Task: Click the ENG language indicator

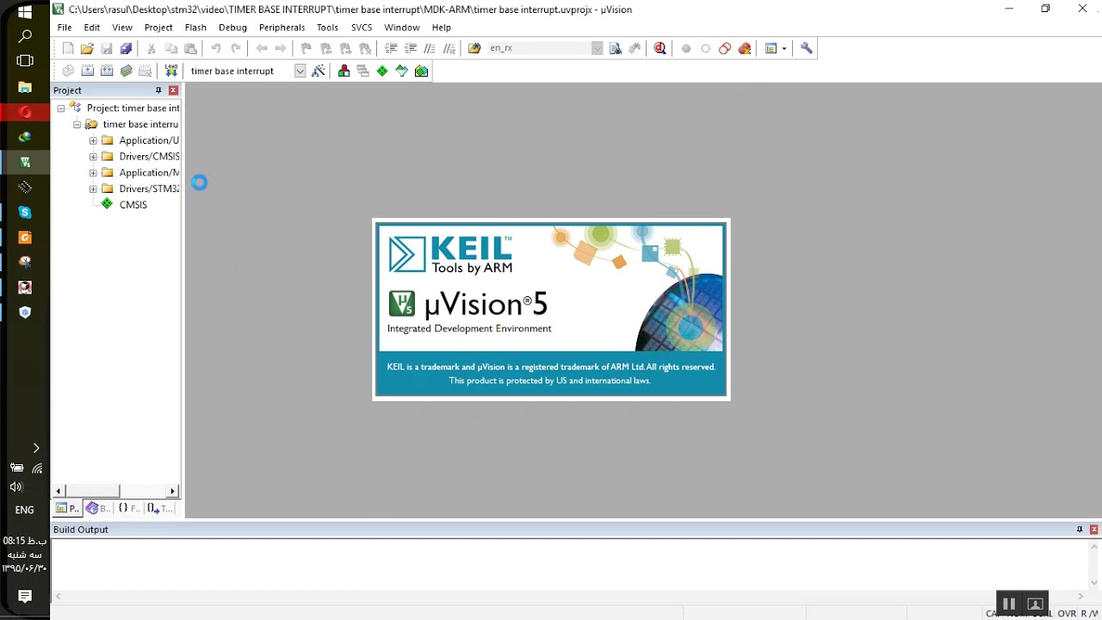Action: pyautogui.click(x=25, y=510)
